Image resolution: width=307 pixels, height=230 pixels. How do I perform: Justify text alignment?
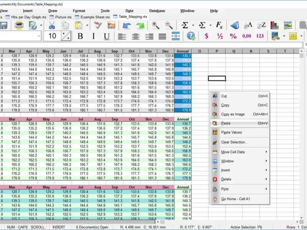tap(162, 36)
